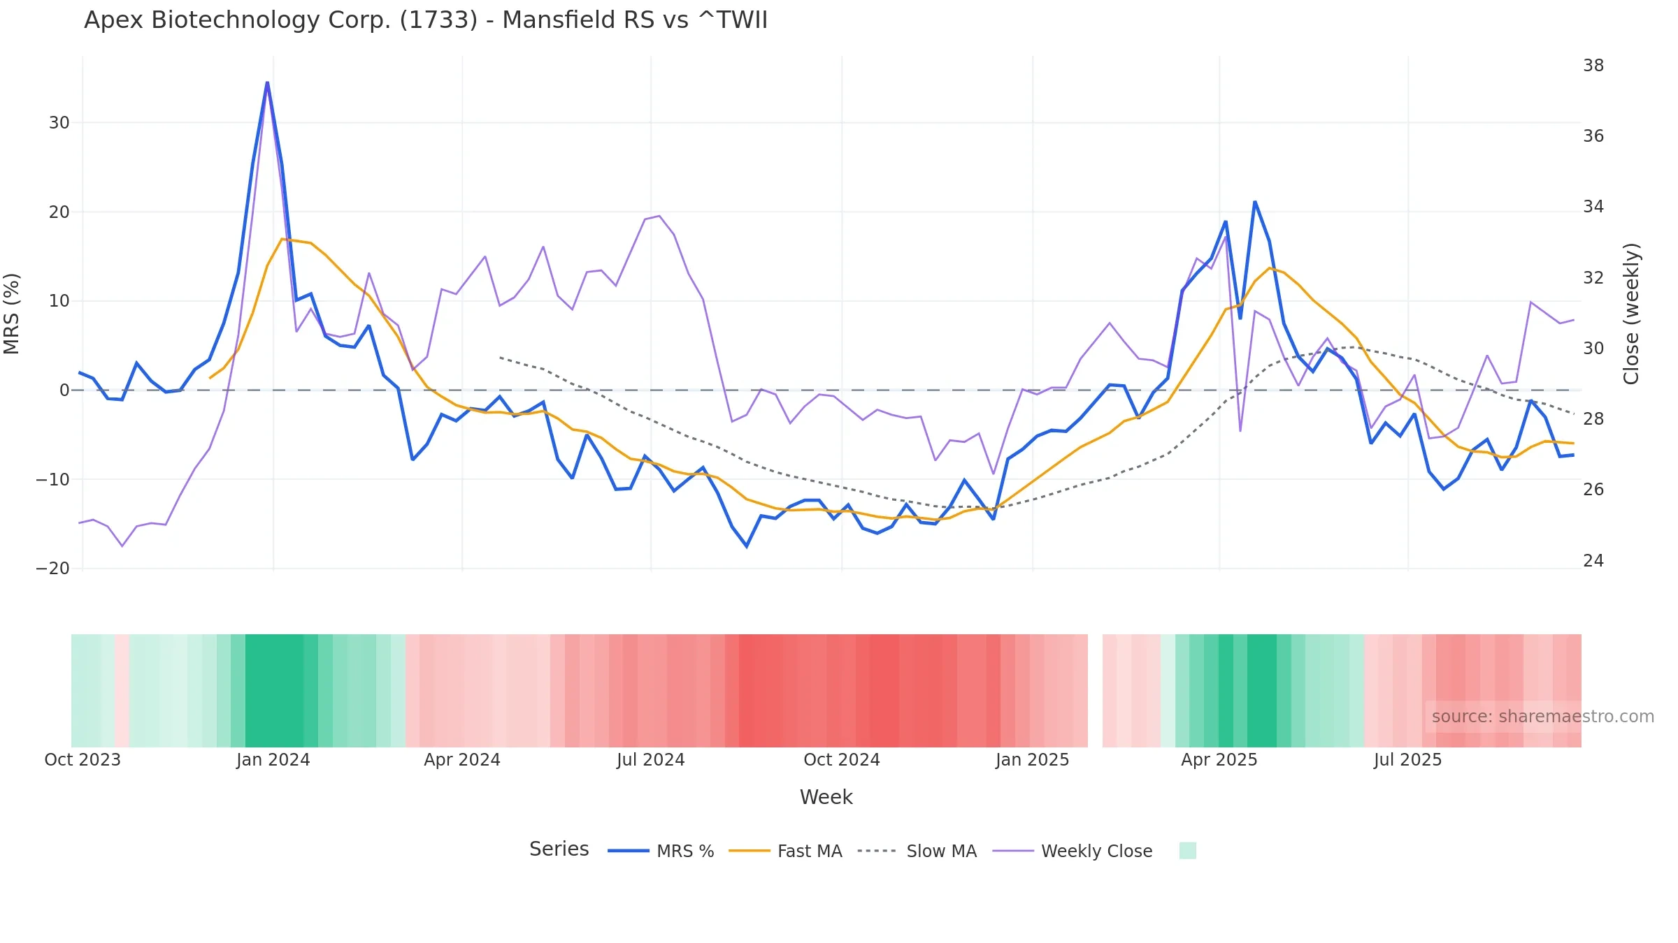Click the right axis value 26

pyautogui.click(x=1593, y=490)
